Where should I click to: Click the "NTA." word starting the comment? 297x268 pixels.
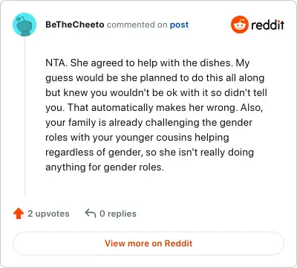point(56,63)
